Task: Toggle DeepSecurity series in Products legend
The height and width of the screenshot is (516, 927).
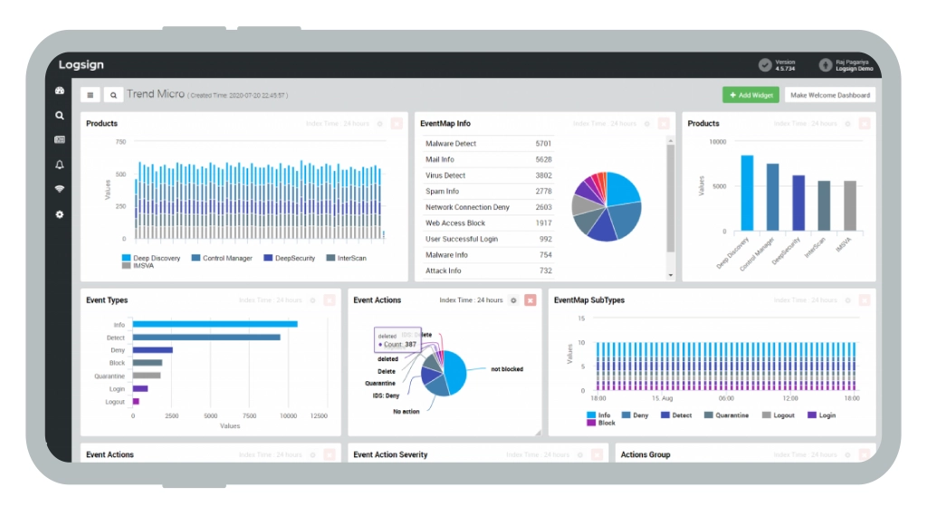Action: coord(289,258)
